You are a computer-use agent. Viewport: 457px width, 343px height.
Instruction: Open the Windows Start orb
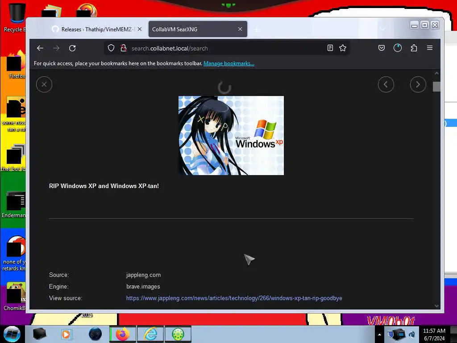tap(12, 334)
